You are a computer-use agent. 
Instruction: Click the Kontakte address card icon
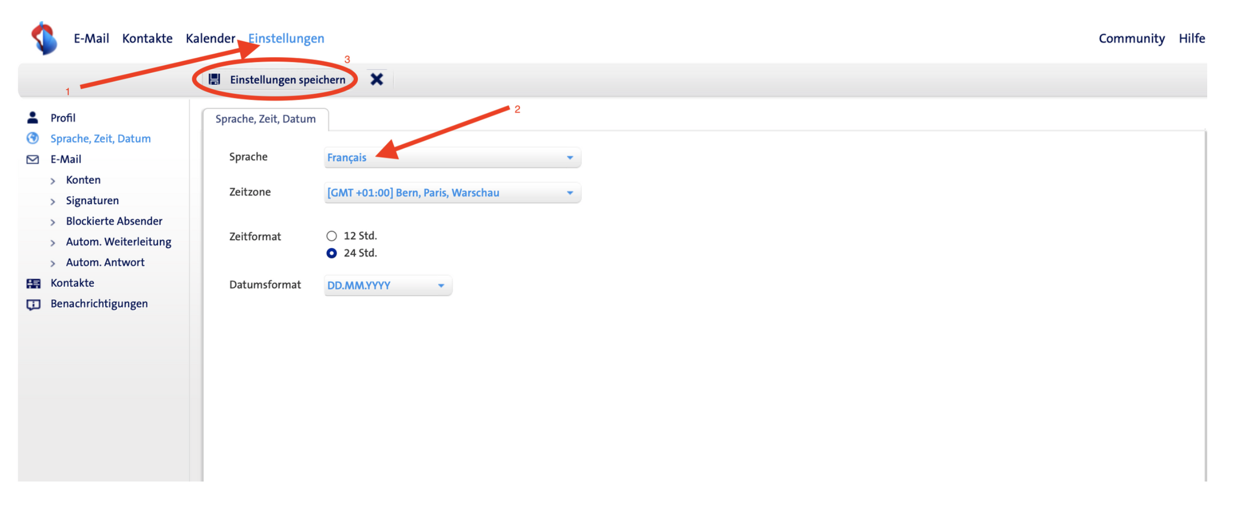[x=33, y=283]
